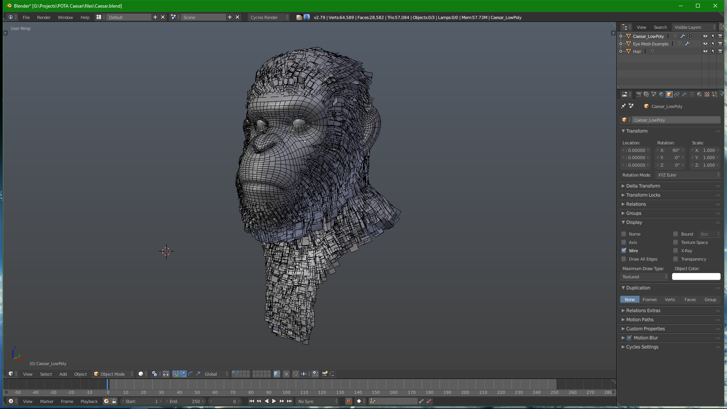
Task: Click the particle system icon on Caesar_LowPoly row
Action: tap(690, 36)
